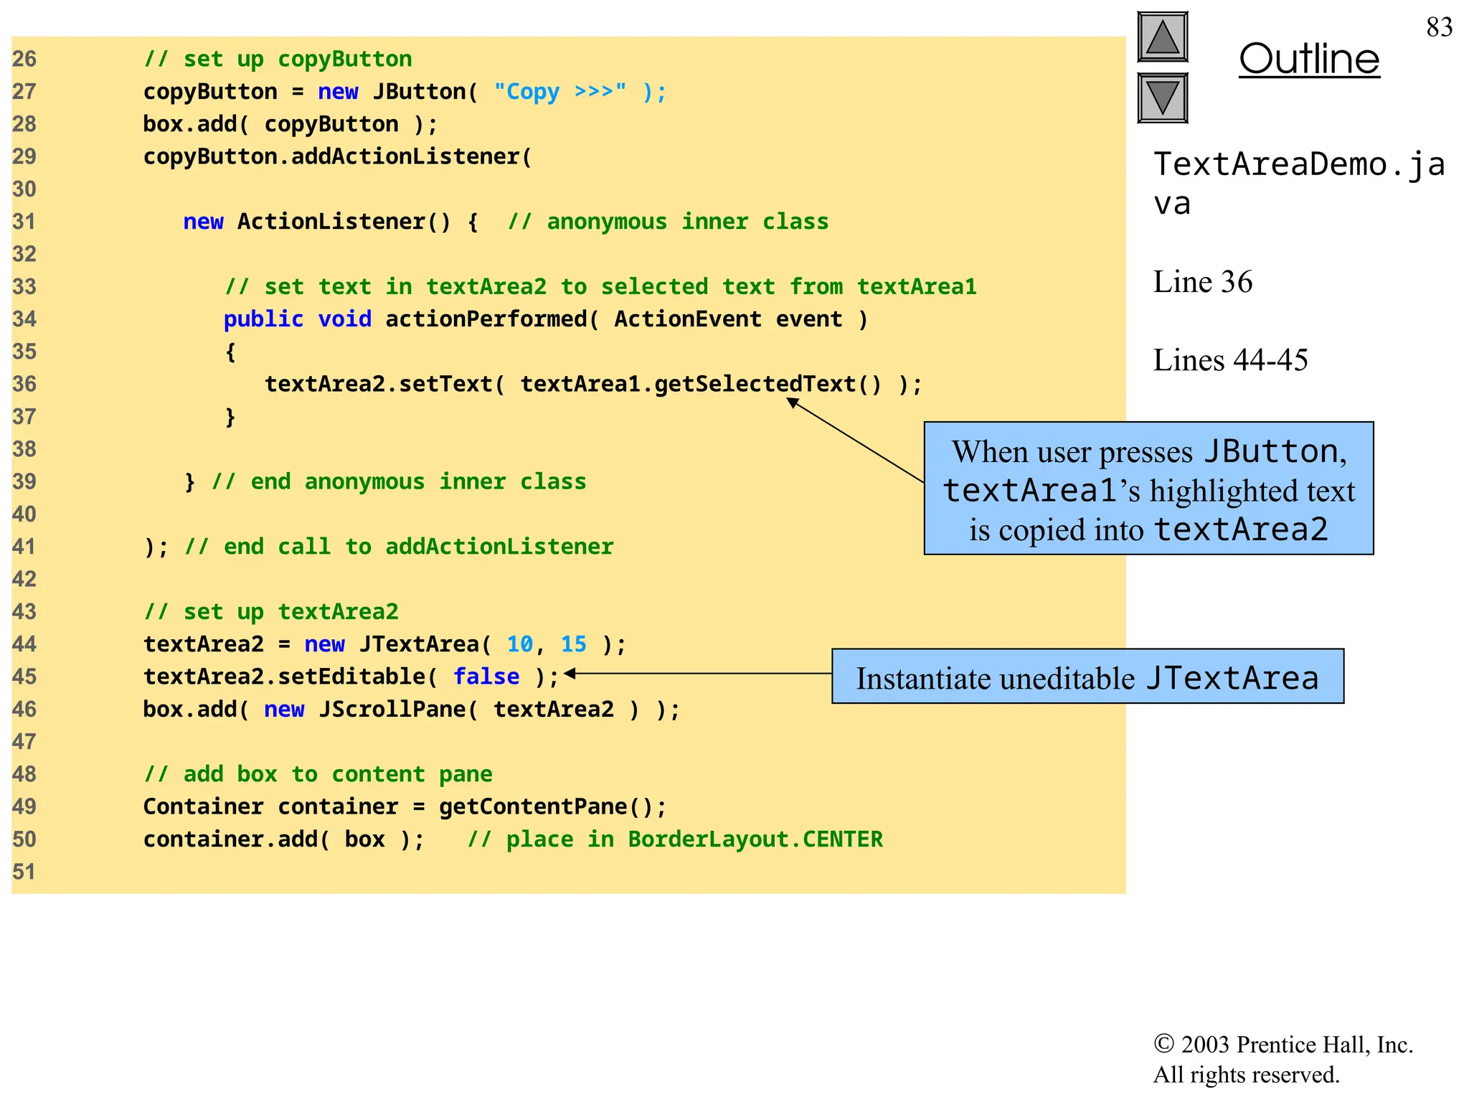Click the JScrollPane code on line 46
The height and width of the screenshot is (1102, 1469).
pyautogui.click(x=392, y=710)
